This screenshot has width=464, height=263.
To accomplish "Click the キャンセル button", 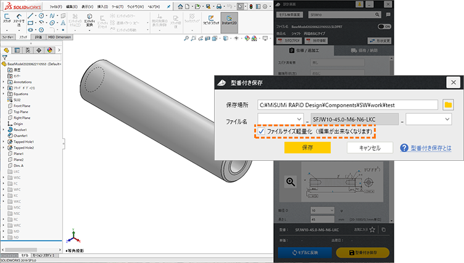I will (368, 148).
